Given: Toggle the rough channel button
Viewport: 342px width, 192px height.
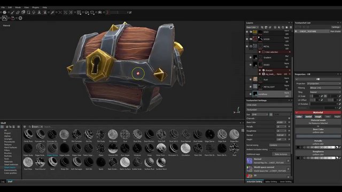Looking at the screenshot, I should click(318, 117).
